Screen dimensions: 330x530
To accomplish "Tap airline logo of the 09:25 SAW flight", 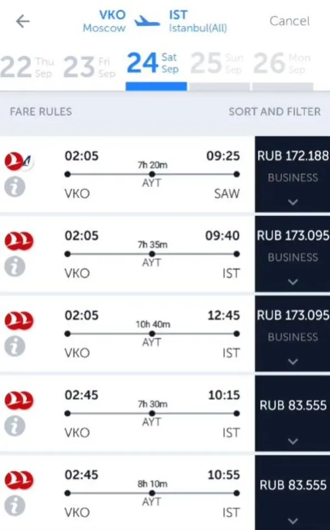I will pyautogui.click(x=18, y=161).
